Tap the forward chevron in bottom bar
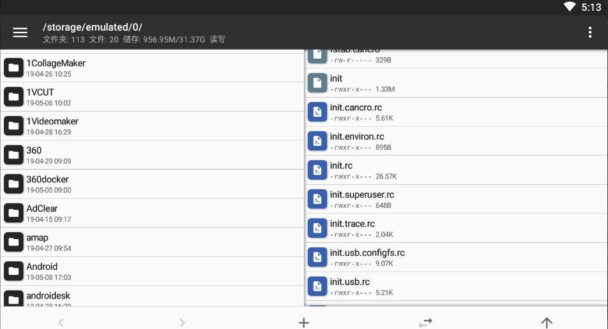The height and width of the screenshot is (329, 608). pyautogui.click(x=183, y=323)
